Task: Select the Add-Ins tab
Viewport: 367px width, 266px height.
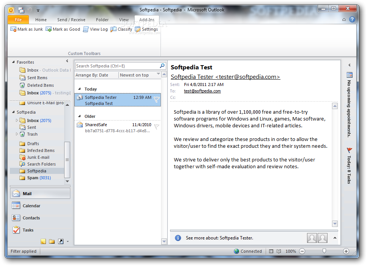Action: coord(147,20)
